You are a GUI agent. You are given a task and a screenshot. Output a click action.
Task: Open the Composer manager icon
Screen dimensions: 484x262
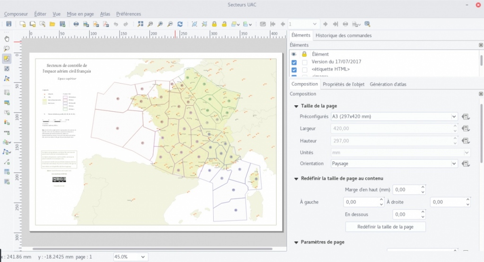coord(42,24)
